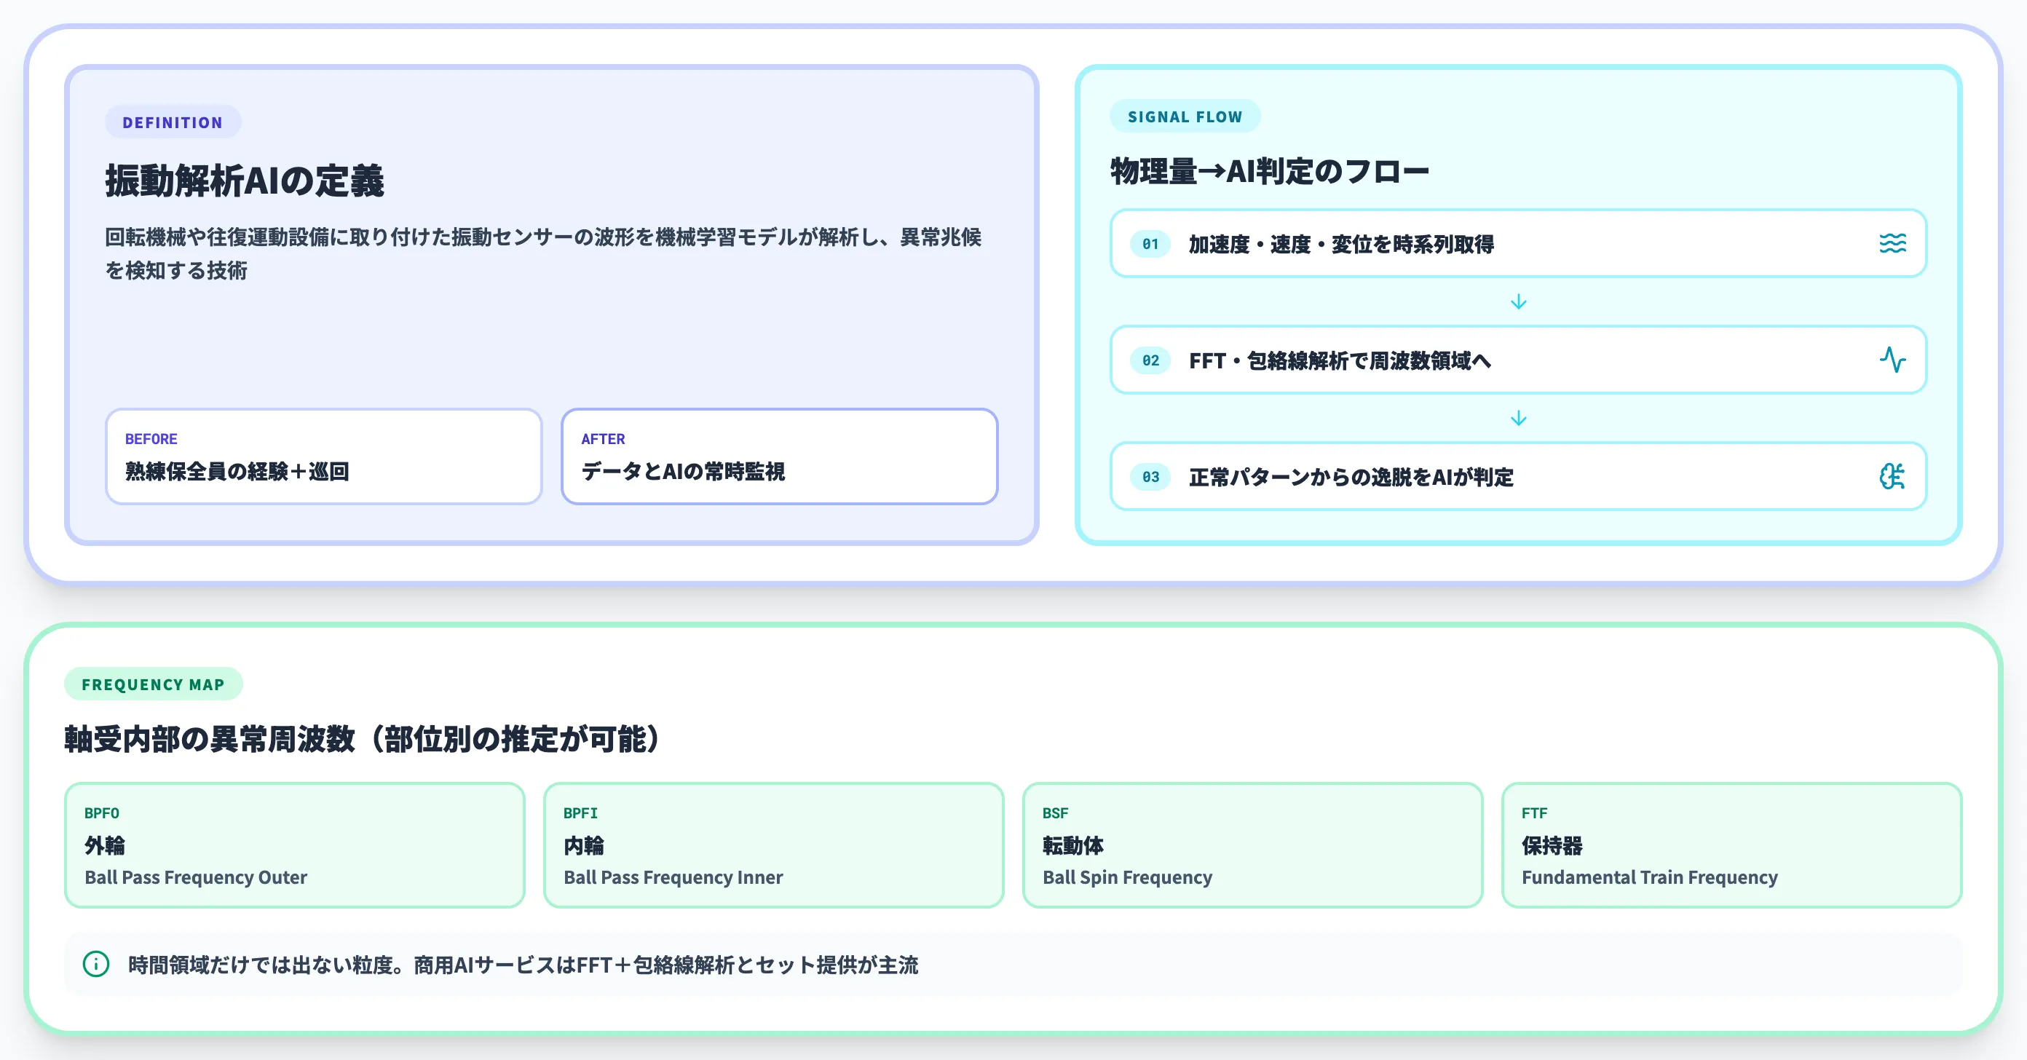This screenshot has height=1060, width=2027.
Task: Click the arrow between step 01 and 02
Action: point(1518,302)
